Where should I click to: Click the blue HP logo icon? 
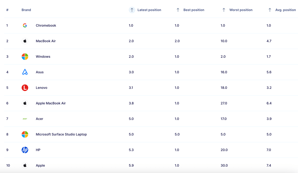(x=25, y=150)
